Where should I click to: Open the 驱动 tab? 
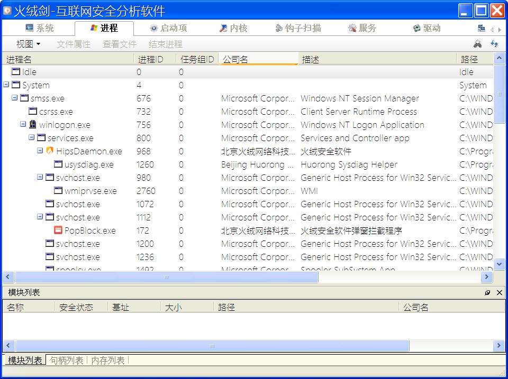pyautogui.click(x=427, y=28)
